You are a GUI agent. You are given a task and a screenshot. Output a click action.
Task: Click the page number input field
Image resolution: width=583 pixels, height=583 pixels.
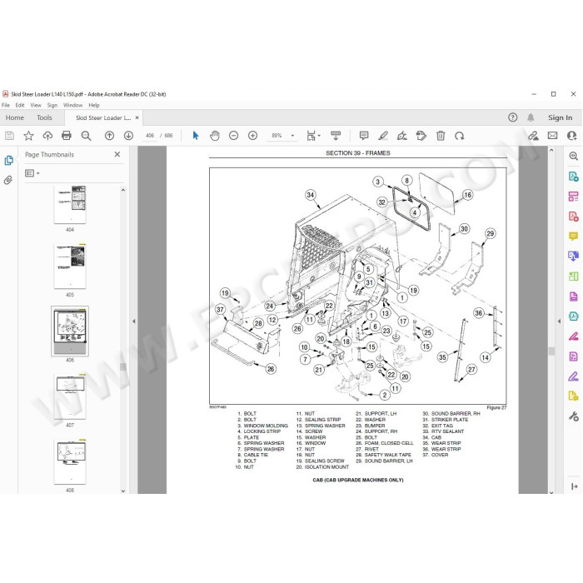point(150,136)
